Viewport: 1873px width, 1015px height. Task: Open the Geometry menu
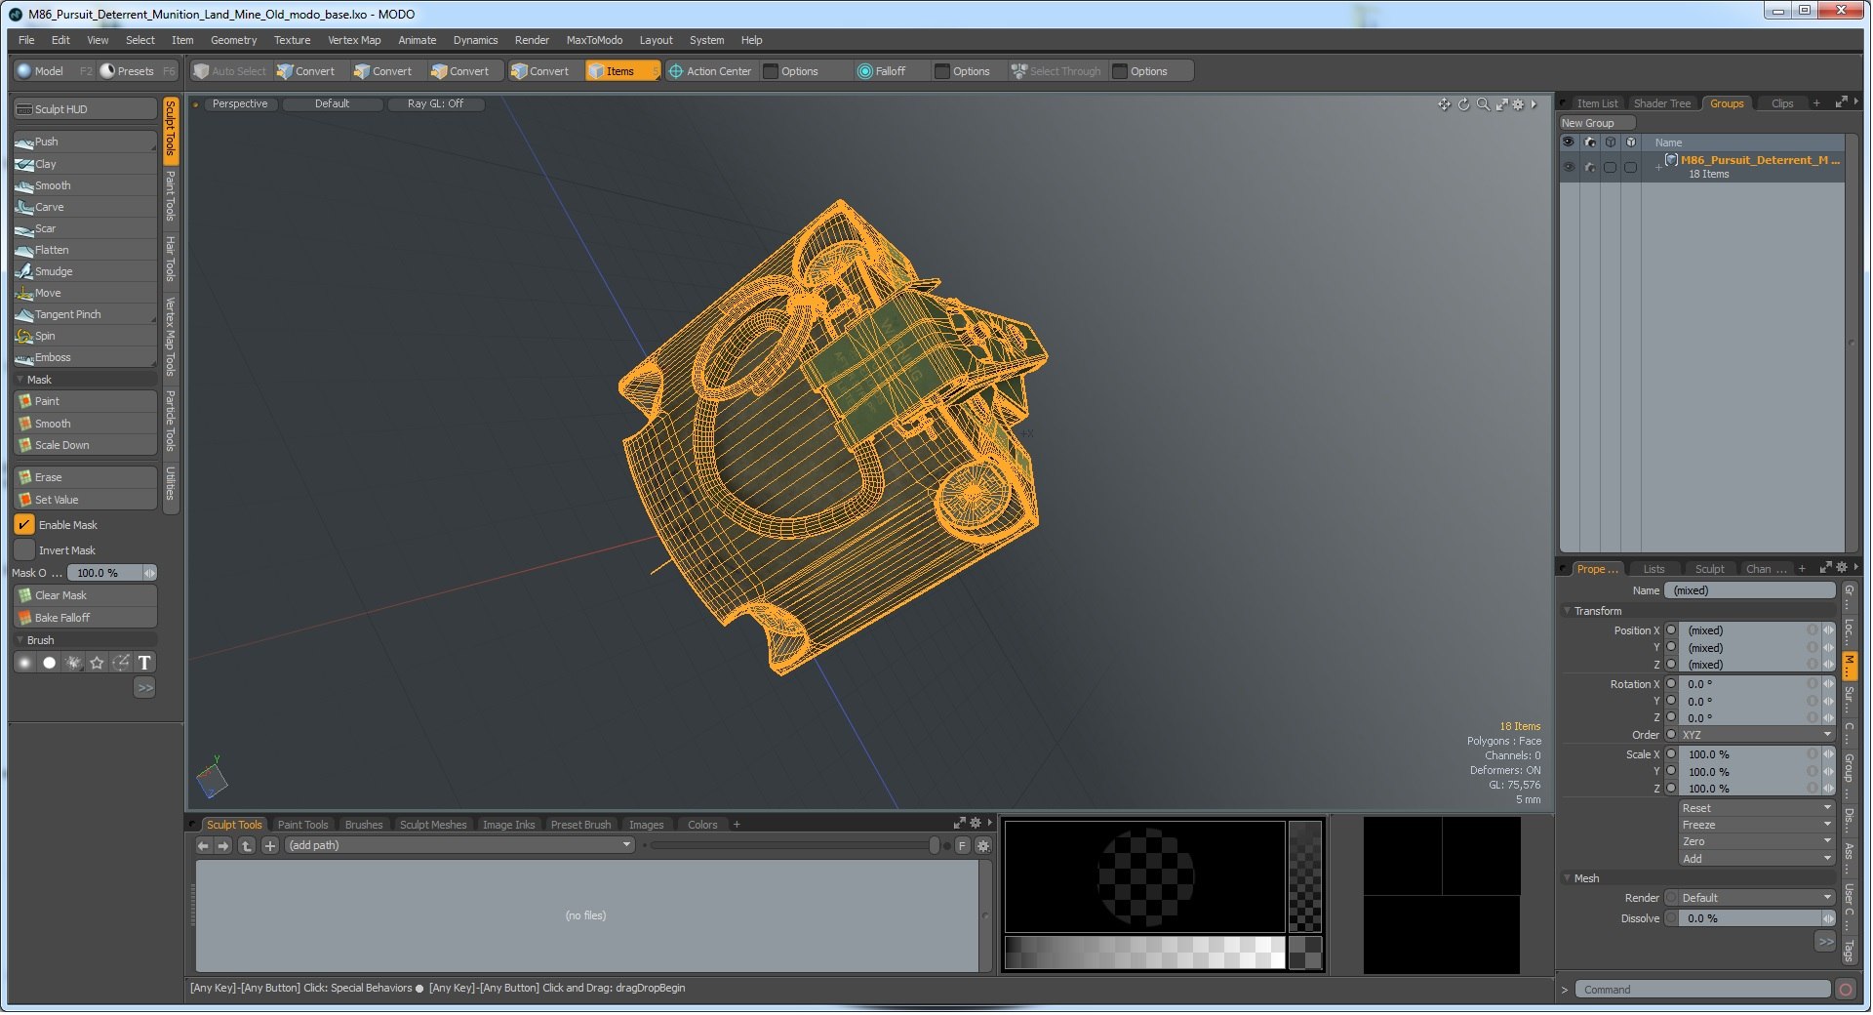coord(233,40)
